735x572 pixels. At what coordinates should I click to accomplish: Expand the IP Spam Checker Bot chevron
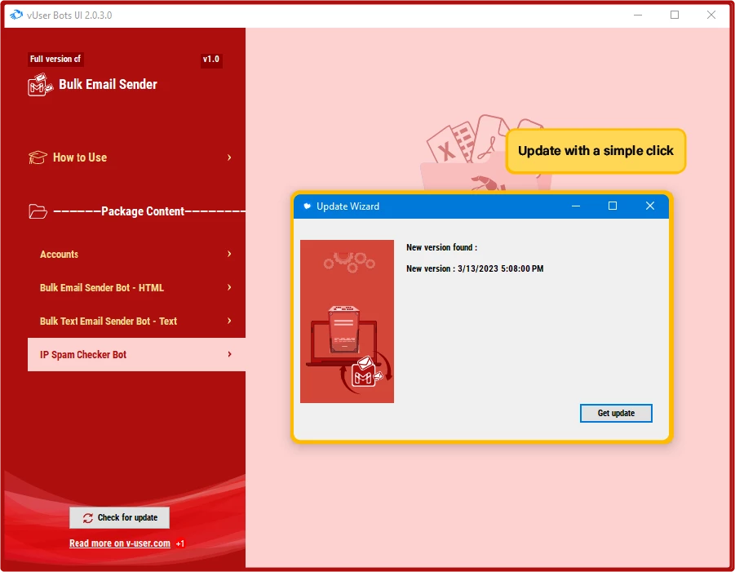(229, 354)
